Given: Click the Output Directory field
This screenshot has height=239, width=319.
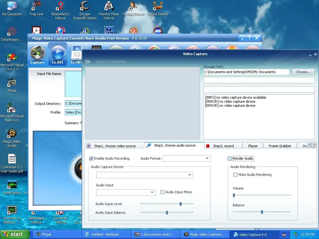Looking at the screenshot, I should click(73, 103).
